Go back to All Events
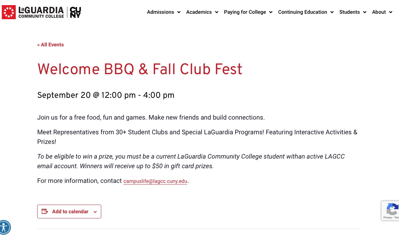This screenshot has width=399, height=235. (50, 45)
